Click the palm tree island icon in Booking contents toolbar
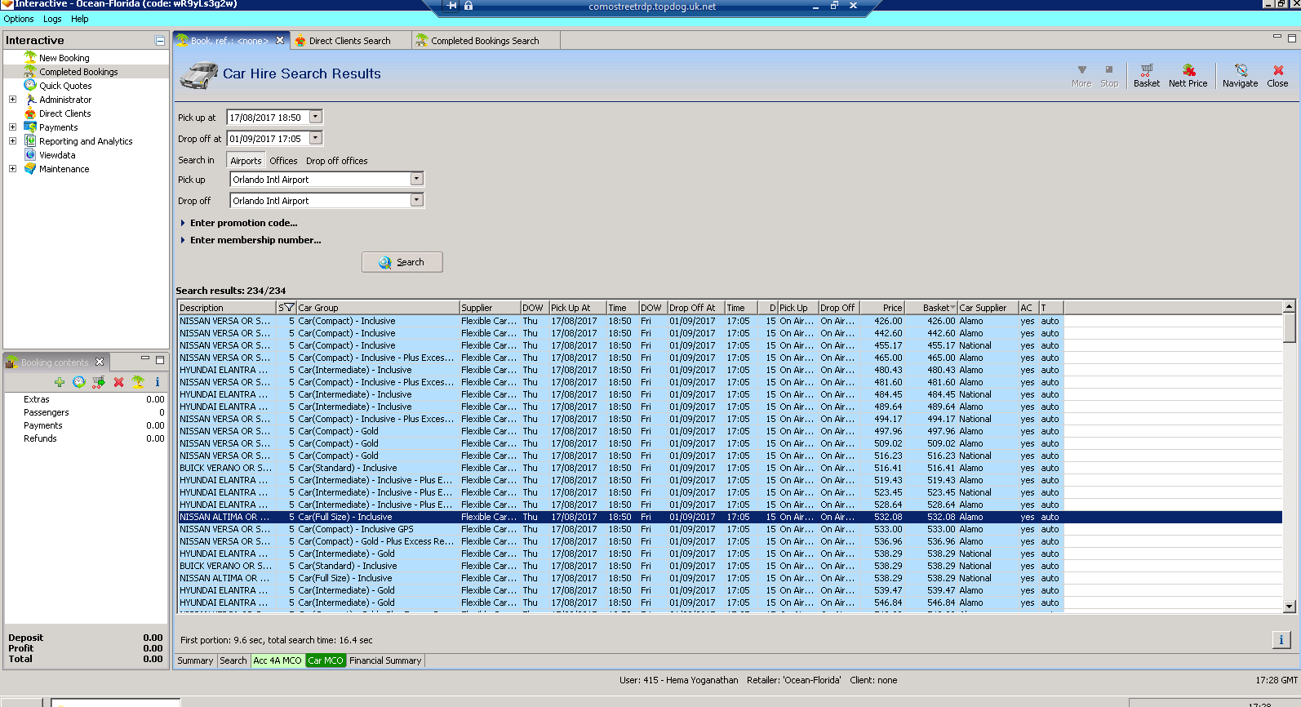 tap(138, 382)
